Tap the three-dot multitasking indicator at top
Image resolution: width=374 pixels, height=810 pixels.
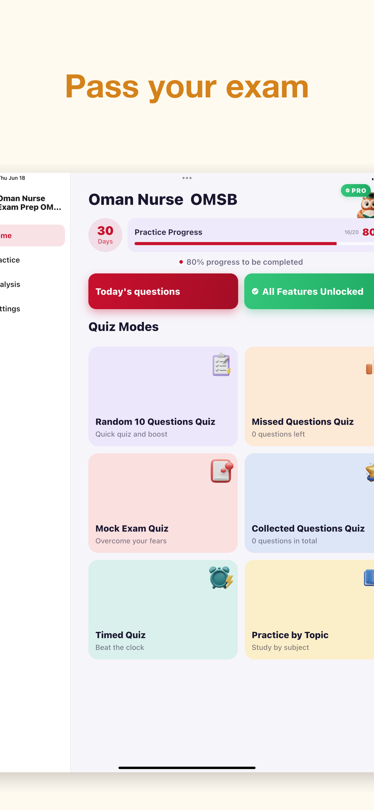[187, 178]
